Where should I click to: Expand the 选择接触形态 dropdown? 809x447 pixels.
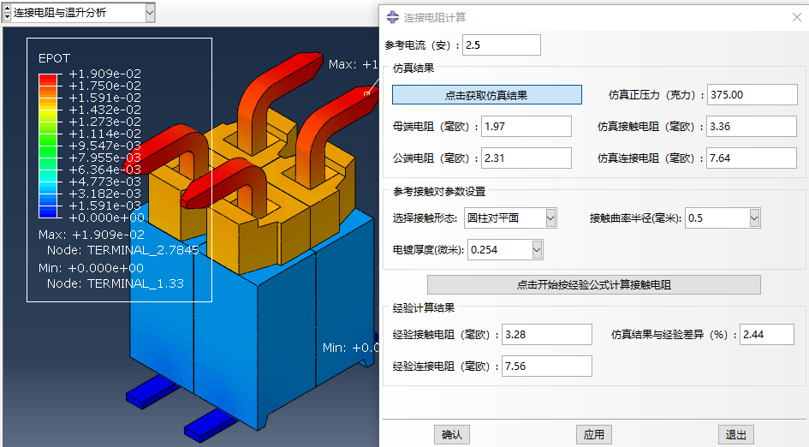tap(550, 218)
